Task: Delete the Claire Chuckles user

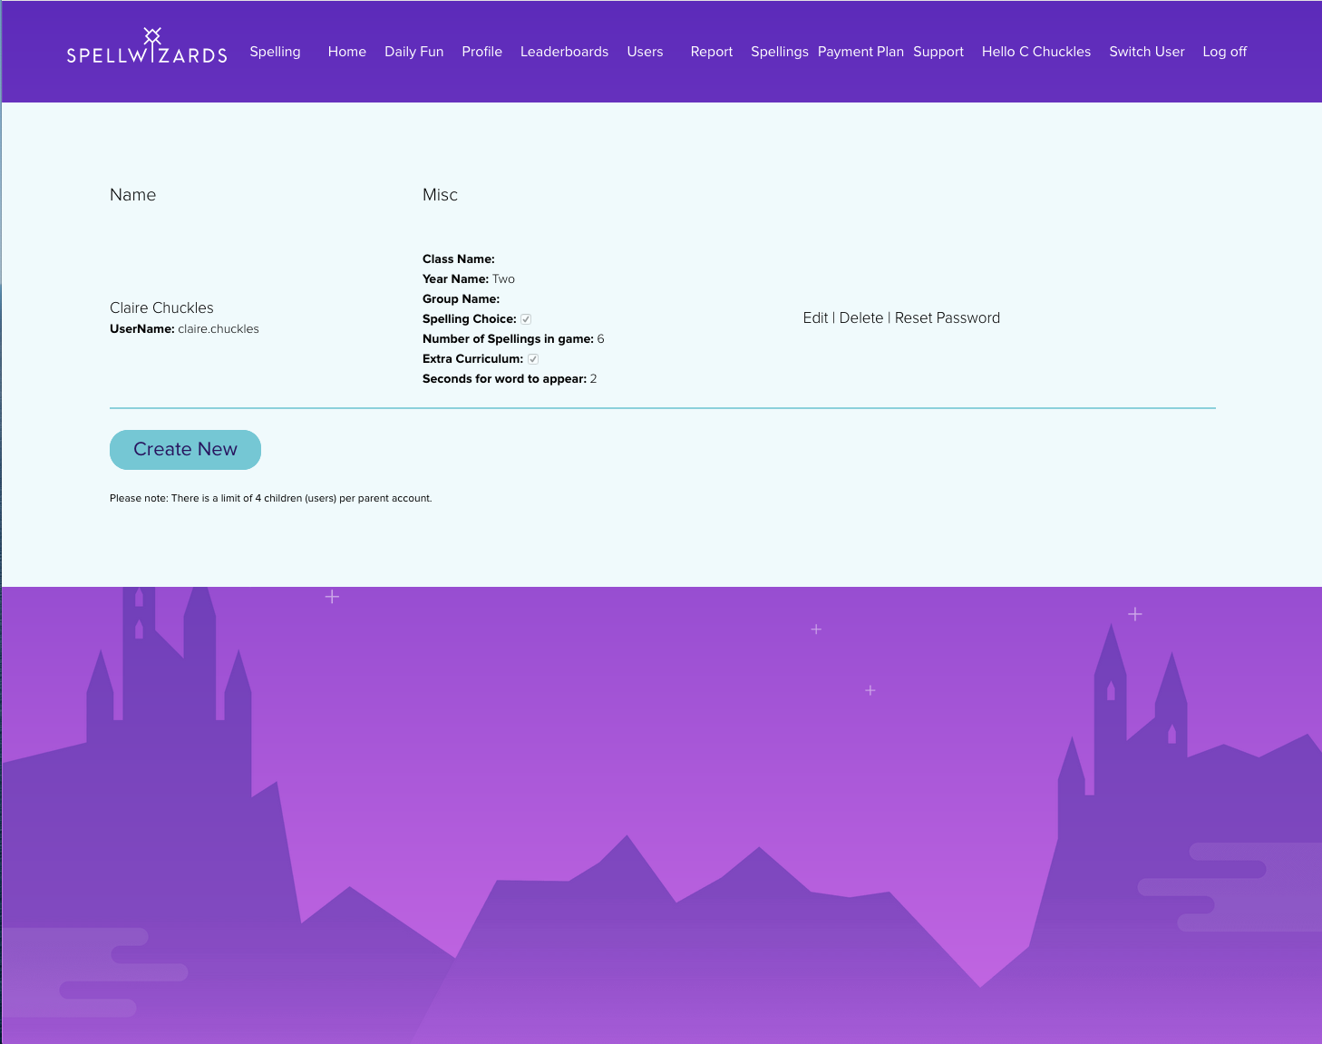Action: click(860, 318)
